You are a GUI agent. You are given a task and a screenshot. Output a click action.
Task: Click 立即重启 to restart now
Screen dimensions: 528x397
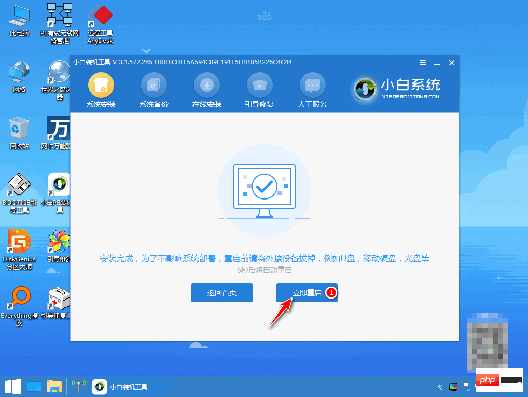(307, 292)
